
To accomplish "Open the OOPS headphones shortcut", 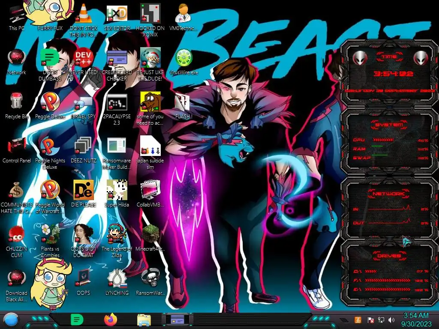I will [84, 282].
